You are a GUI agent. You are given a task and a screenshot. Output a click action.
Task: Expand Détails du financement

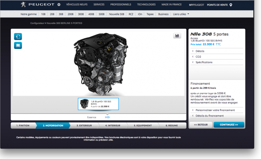(217, 116)
